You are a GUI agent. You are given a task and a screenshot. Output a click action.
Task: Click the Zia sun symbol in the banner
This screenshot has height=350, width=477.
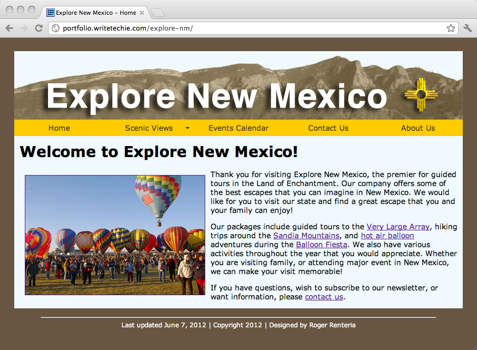[x=421, y=95]
